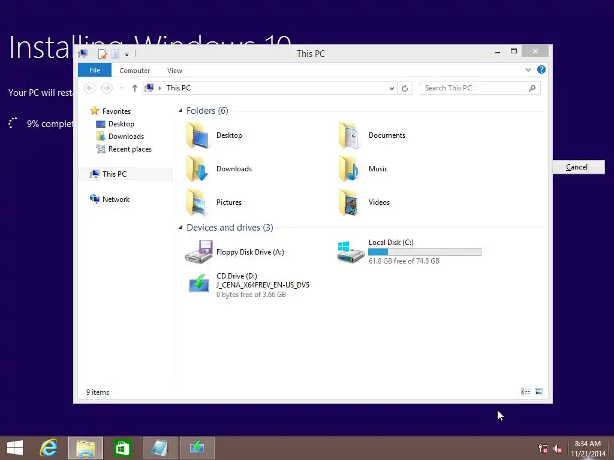Open the Desktop folder icon
Screen dimensions: 614x460
(x=198, y=135)
